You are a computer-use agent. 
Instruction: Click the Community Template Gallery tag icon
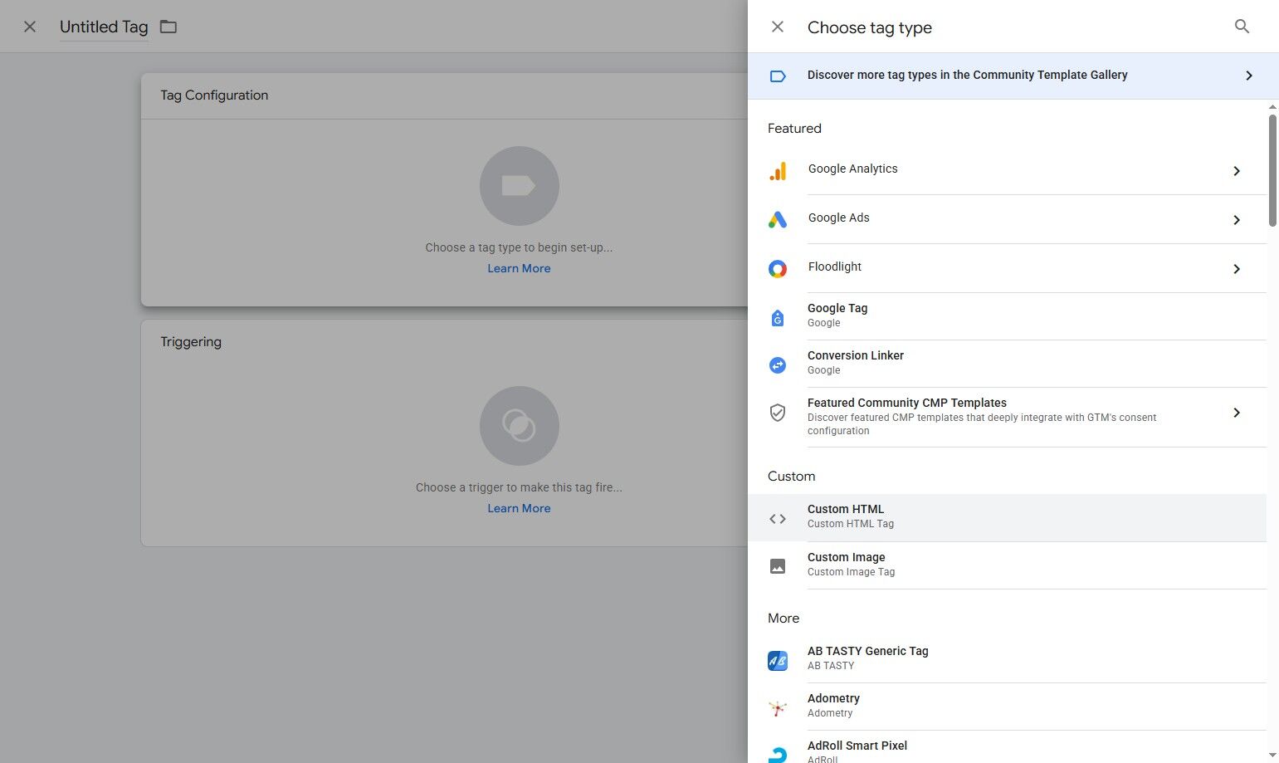[778, 76]
